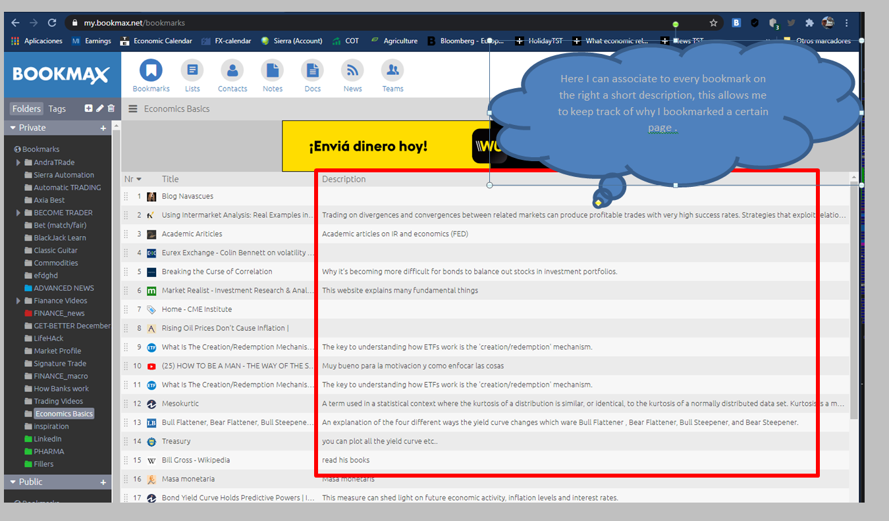
Task: Open the Academic Ariticles bookmark
Action: point(192,234)
